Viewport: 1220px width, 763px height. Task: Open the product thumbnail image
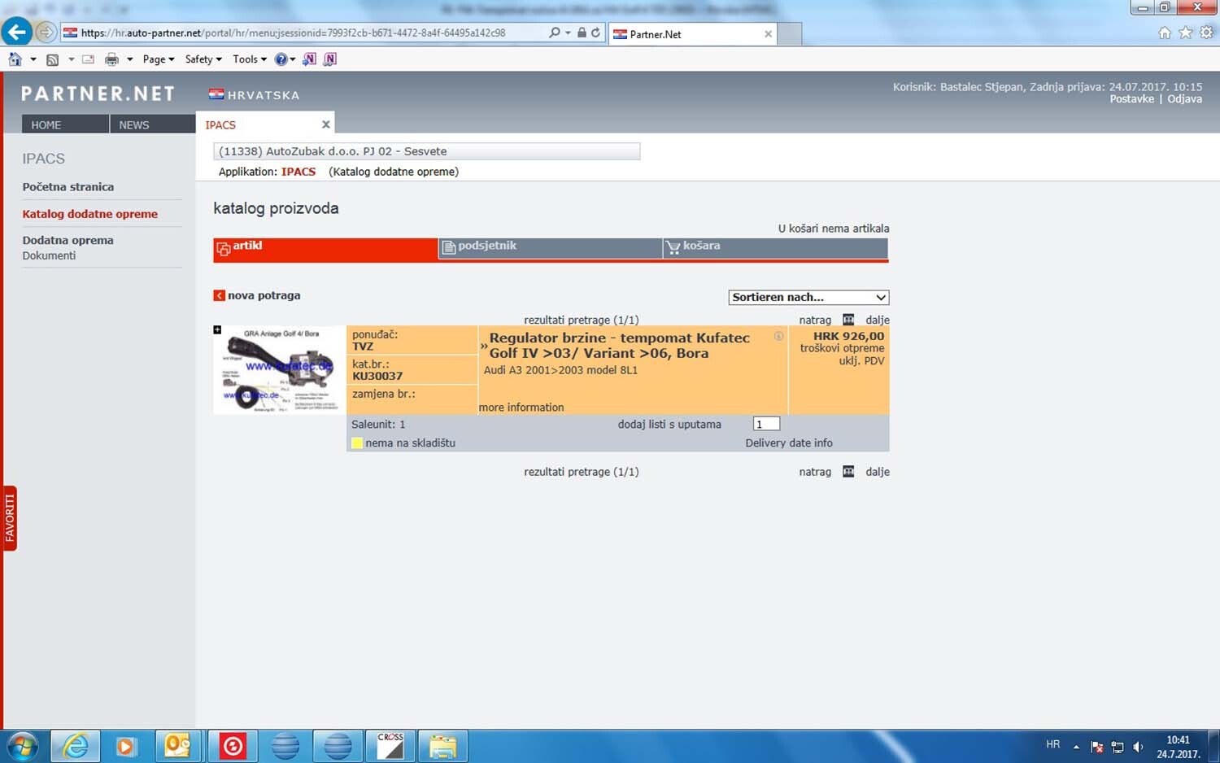click(x=279, y=370)
